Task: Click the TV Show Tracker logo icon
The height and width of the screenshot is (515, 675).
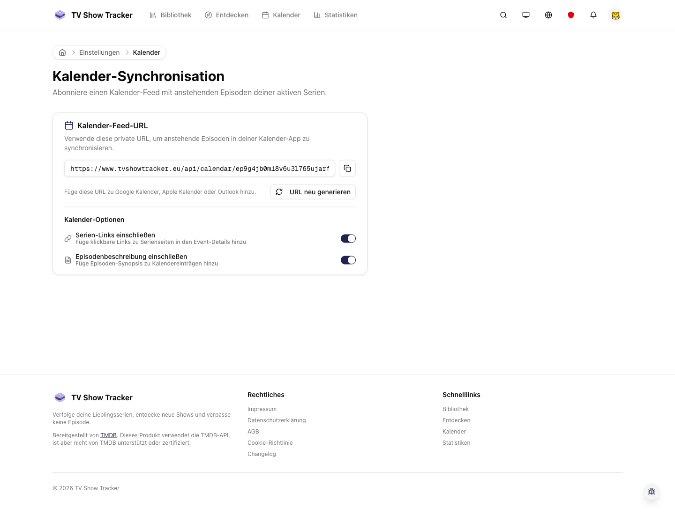Action: pos(60,15)
